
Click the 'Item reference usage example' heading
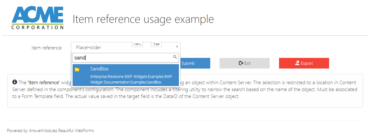point(143,19)
